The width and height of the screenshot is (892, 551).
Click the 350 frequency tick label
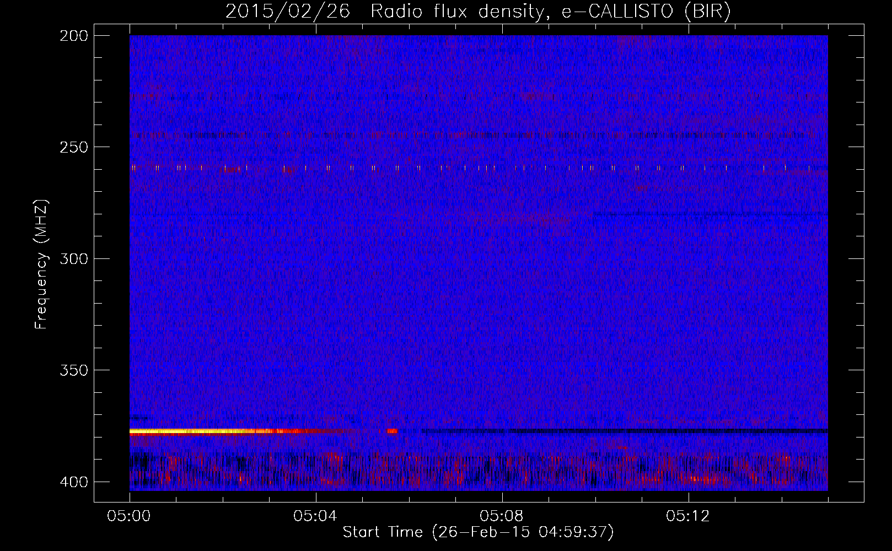(73, 370)
